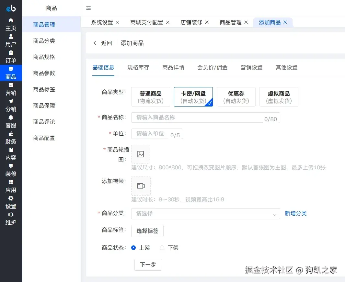Open the 财务 sidebar section
Screen dimensions: 345x282
pos(11,137)
